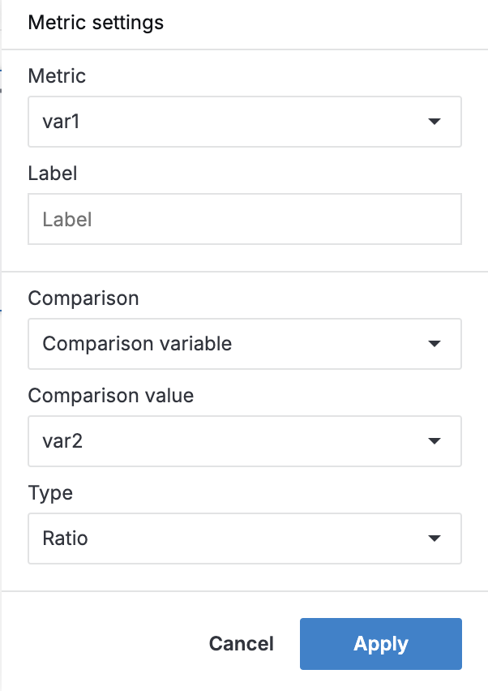Click the Metric section label

[x=56, y=75]
